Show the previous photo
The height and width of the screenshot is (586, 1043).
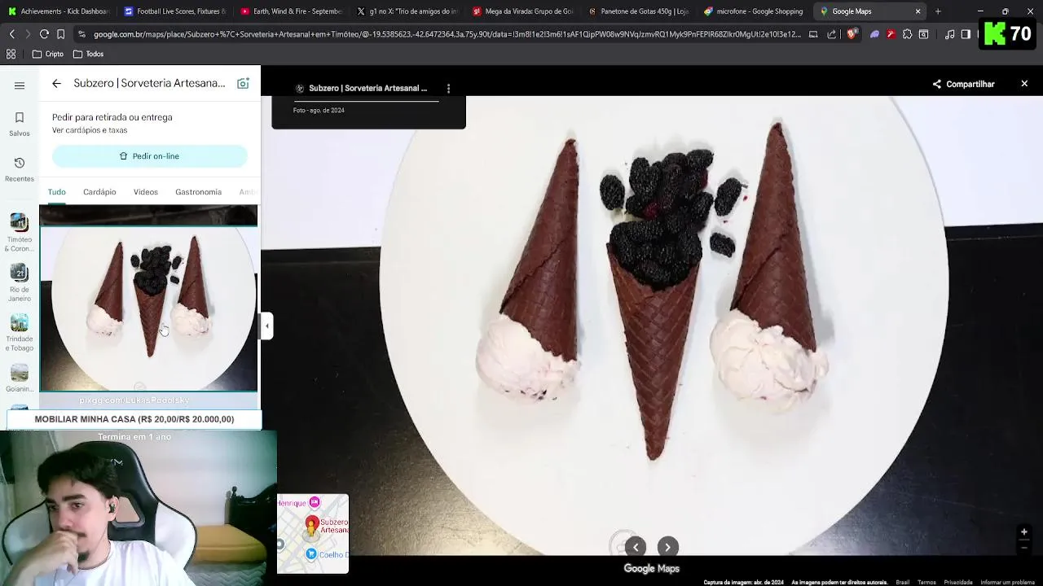coord(636,547)
